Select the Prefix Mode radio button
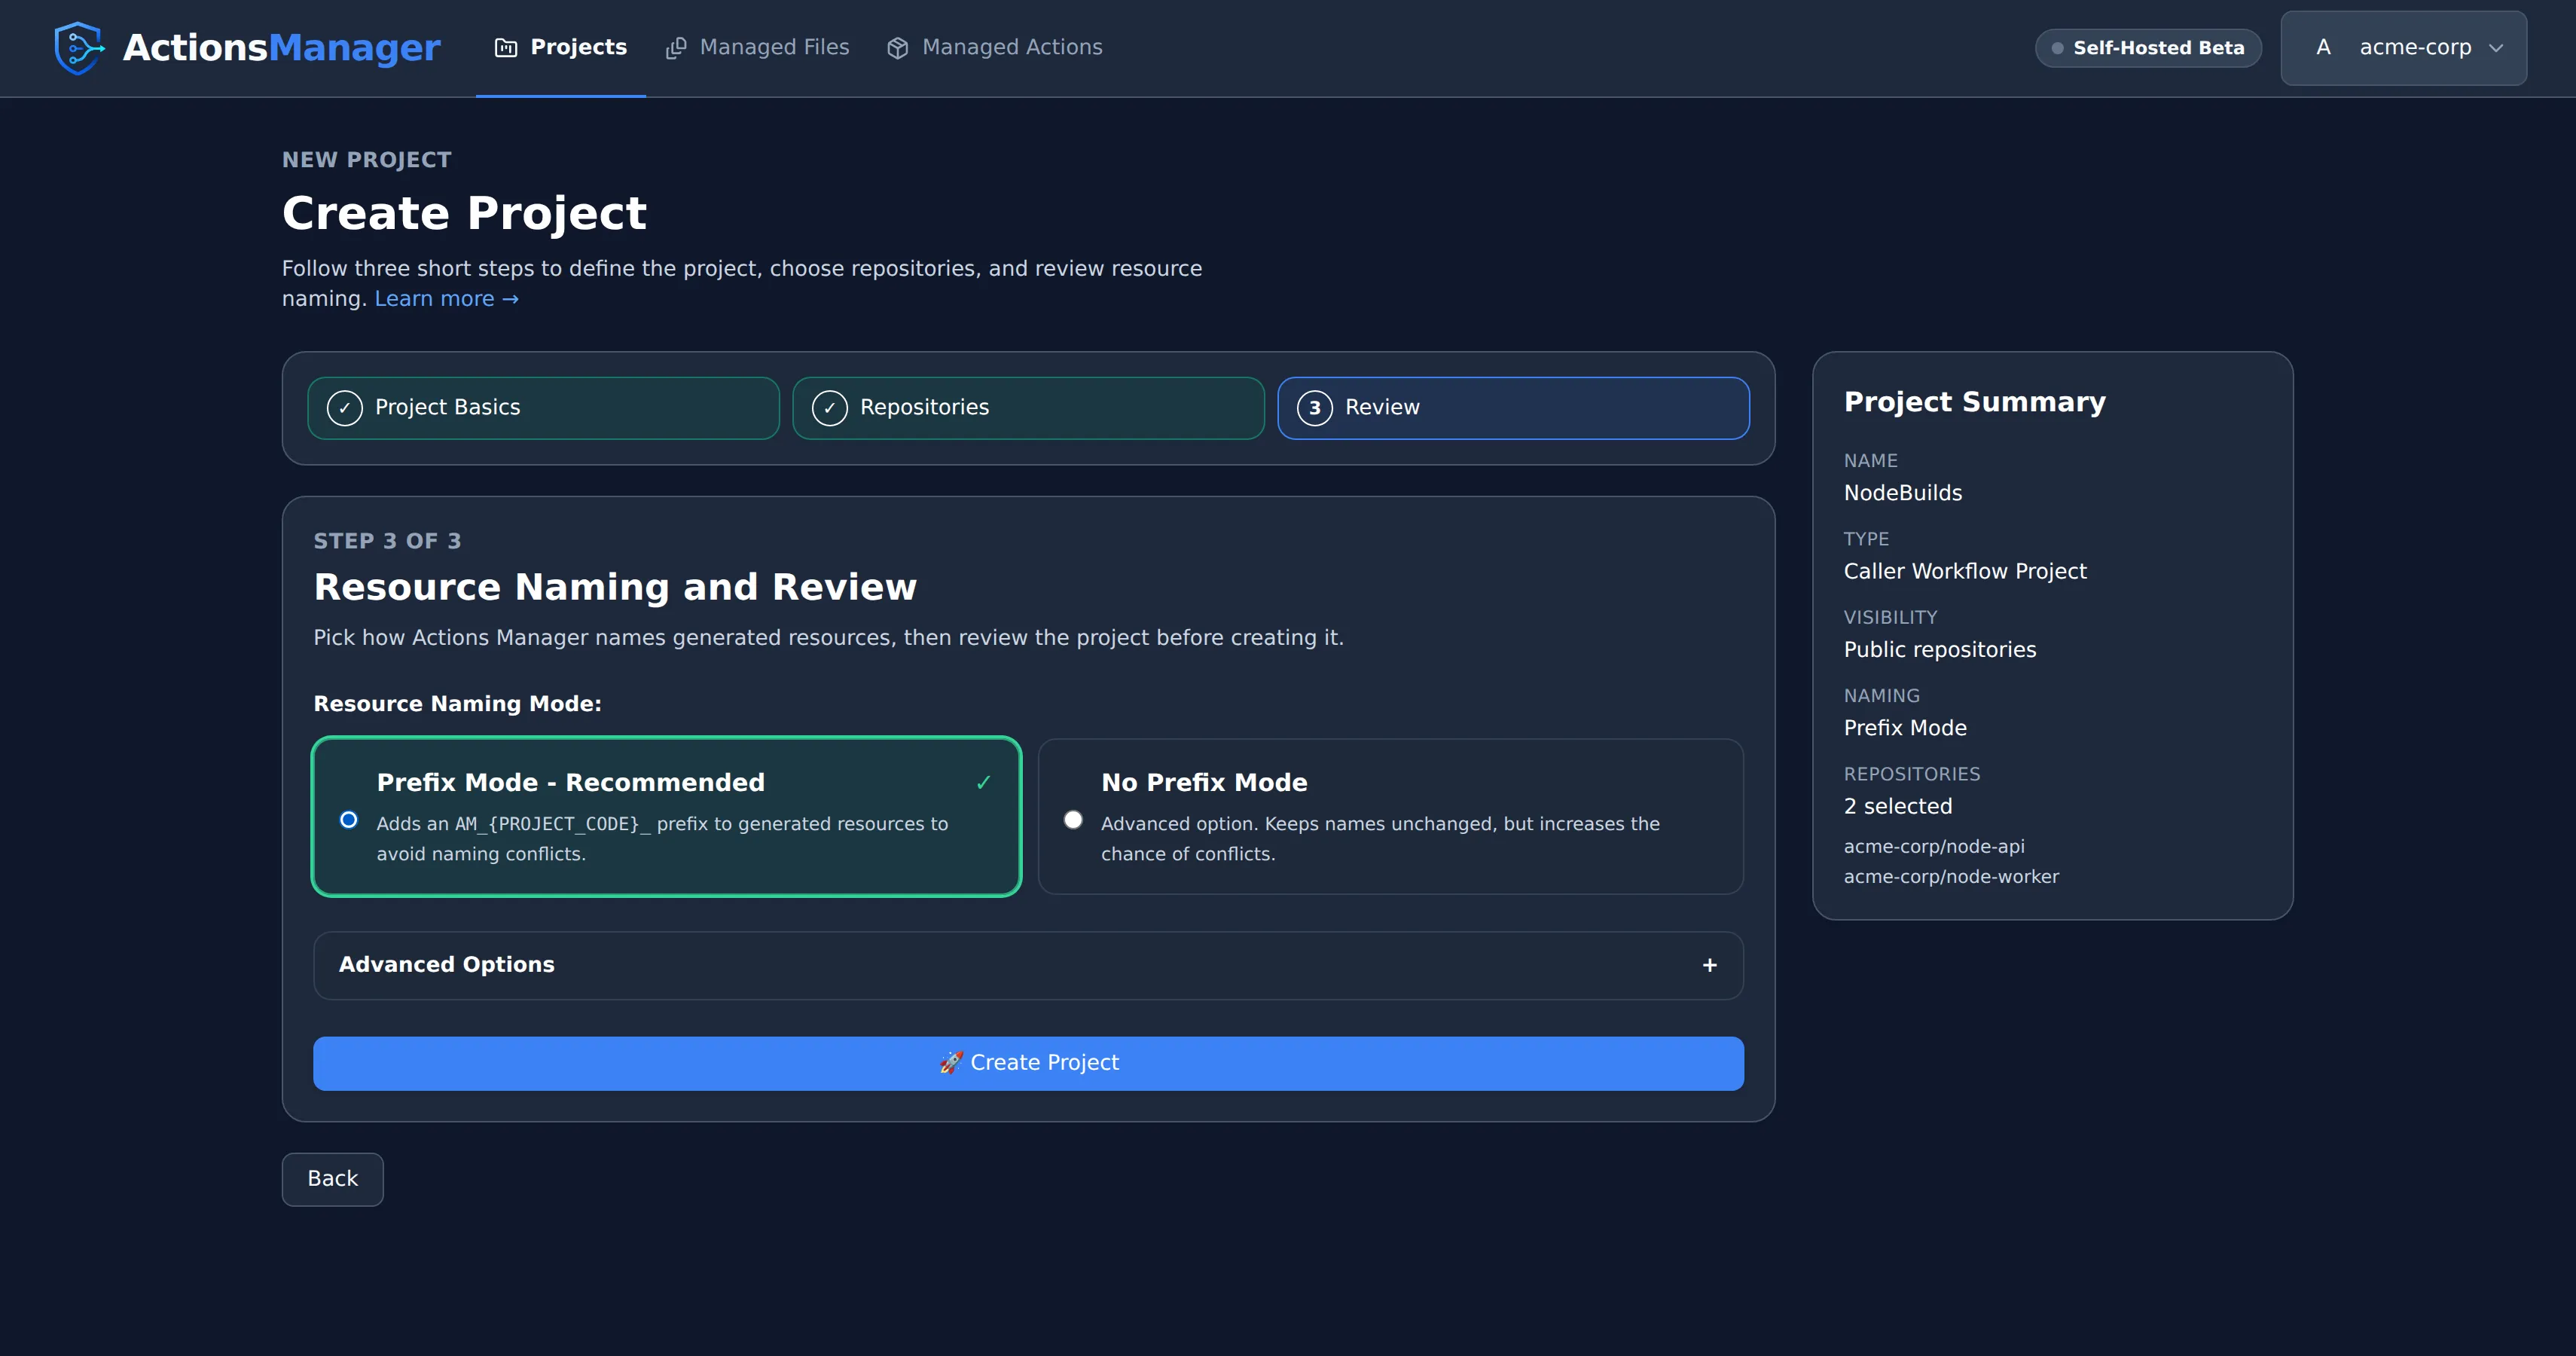Image resolution: width=2576 pixels, height=1356 pixels. pos(349,820)
